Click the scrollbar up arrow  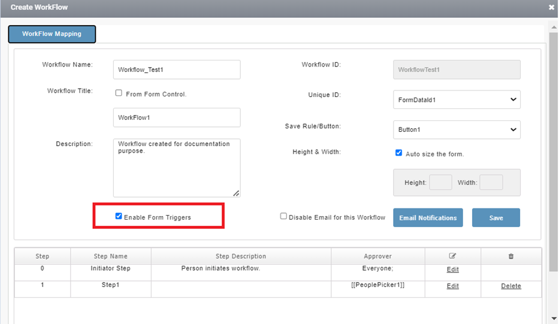(x=554, y=27)
